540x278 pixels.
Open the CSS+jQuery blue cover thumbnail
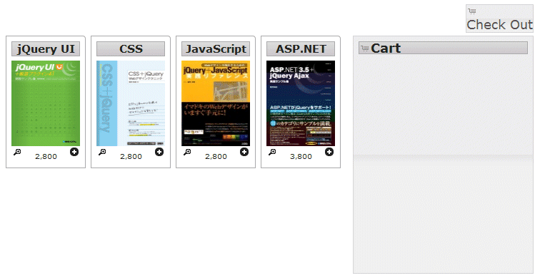tap(131, 103)
